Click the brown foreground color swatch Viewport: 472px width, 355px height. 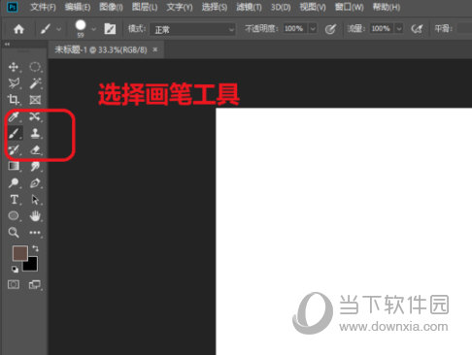point(19,252)
